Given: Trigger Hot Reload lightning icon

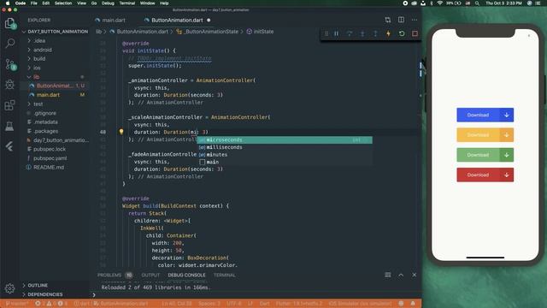Looking at the screenshot, I should point(388,33).
